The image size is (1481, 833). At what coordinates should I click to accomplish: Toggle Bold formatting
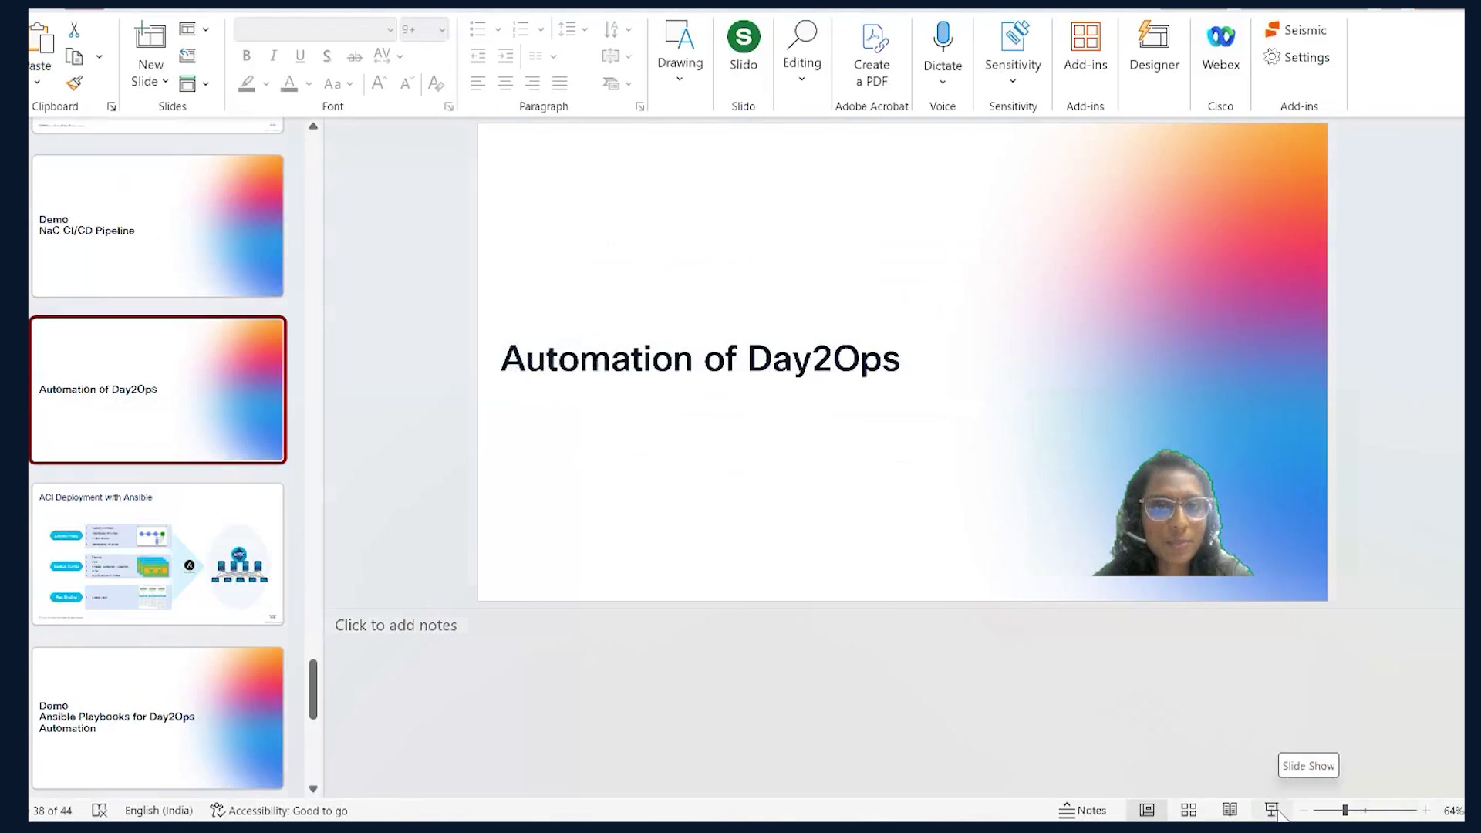click(x=246, y=56)
